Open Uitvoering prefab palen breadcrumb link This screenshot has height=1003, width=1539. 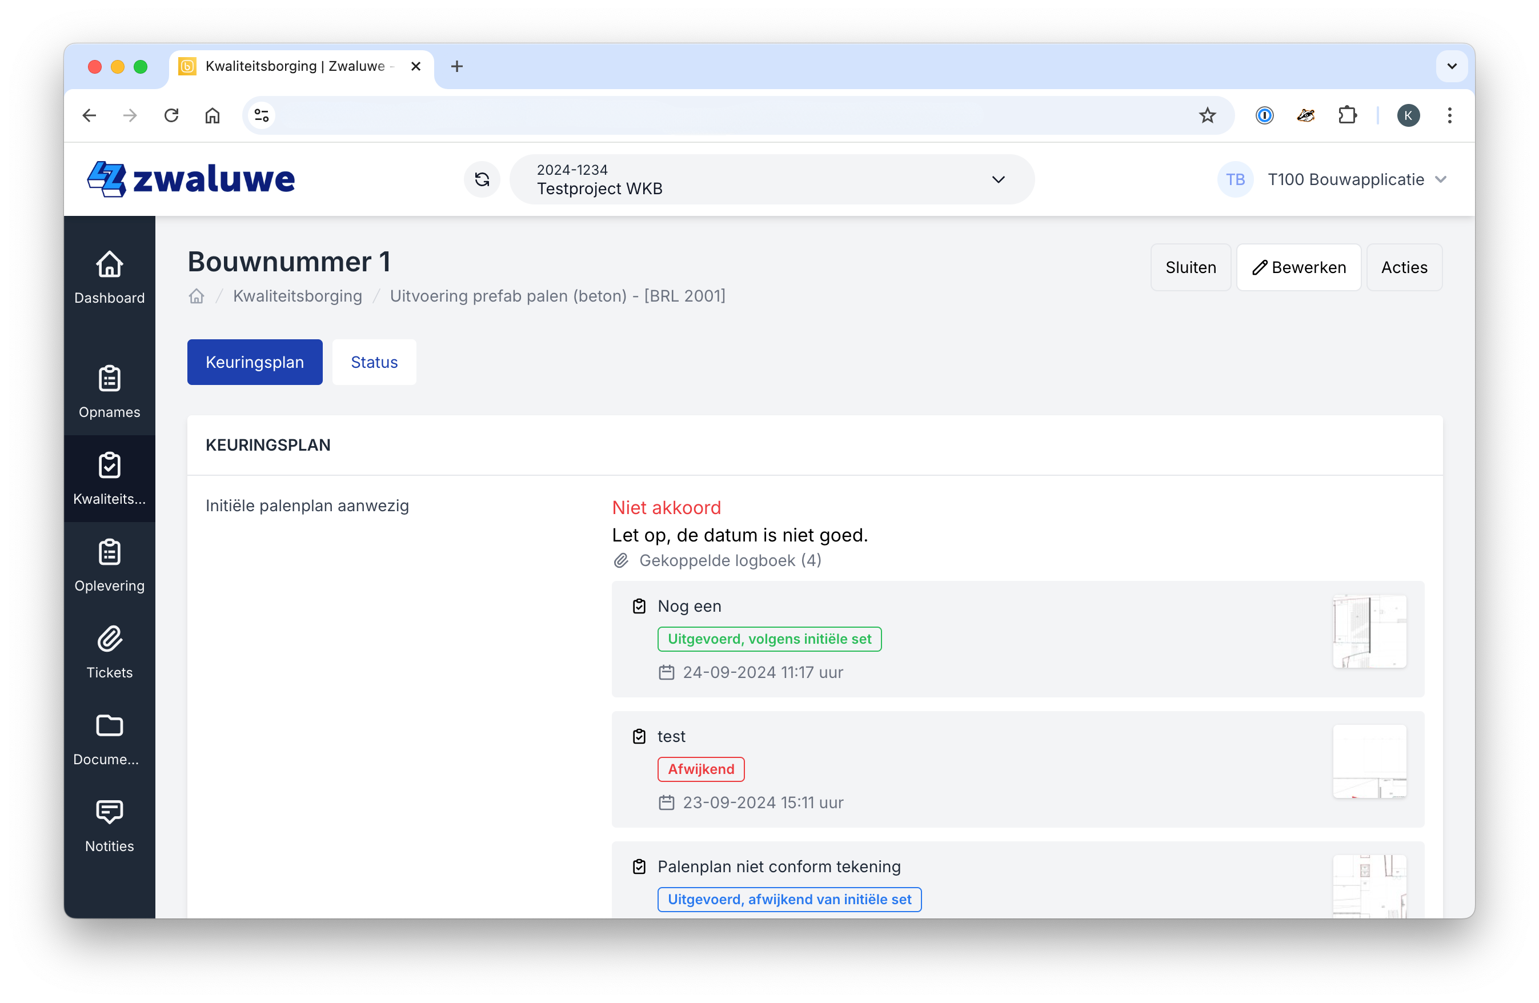(x=558, y=295)
